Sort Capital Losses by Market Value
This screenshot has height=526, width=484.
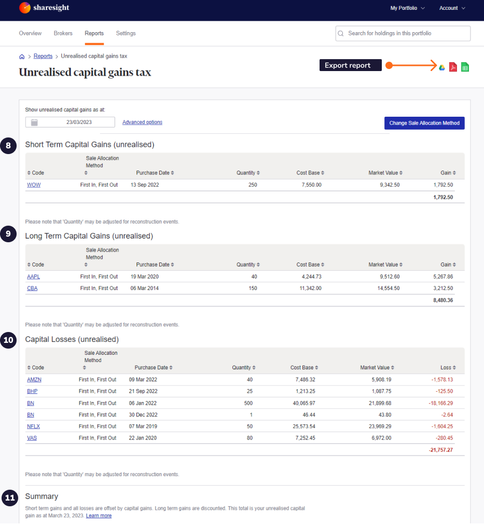[x=377, y=368]
